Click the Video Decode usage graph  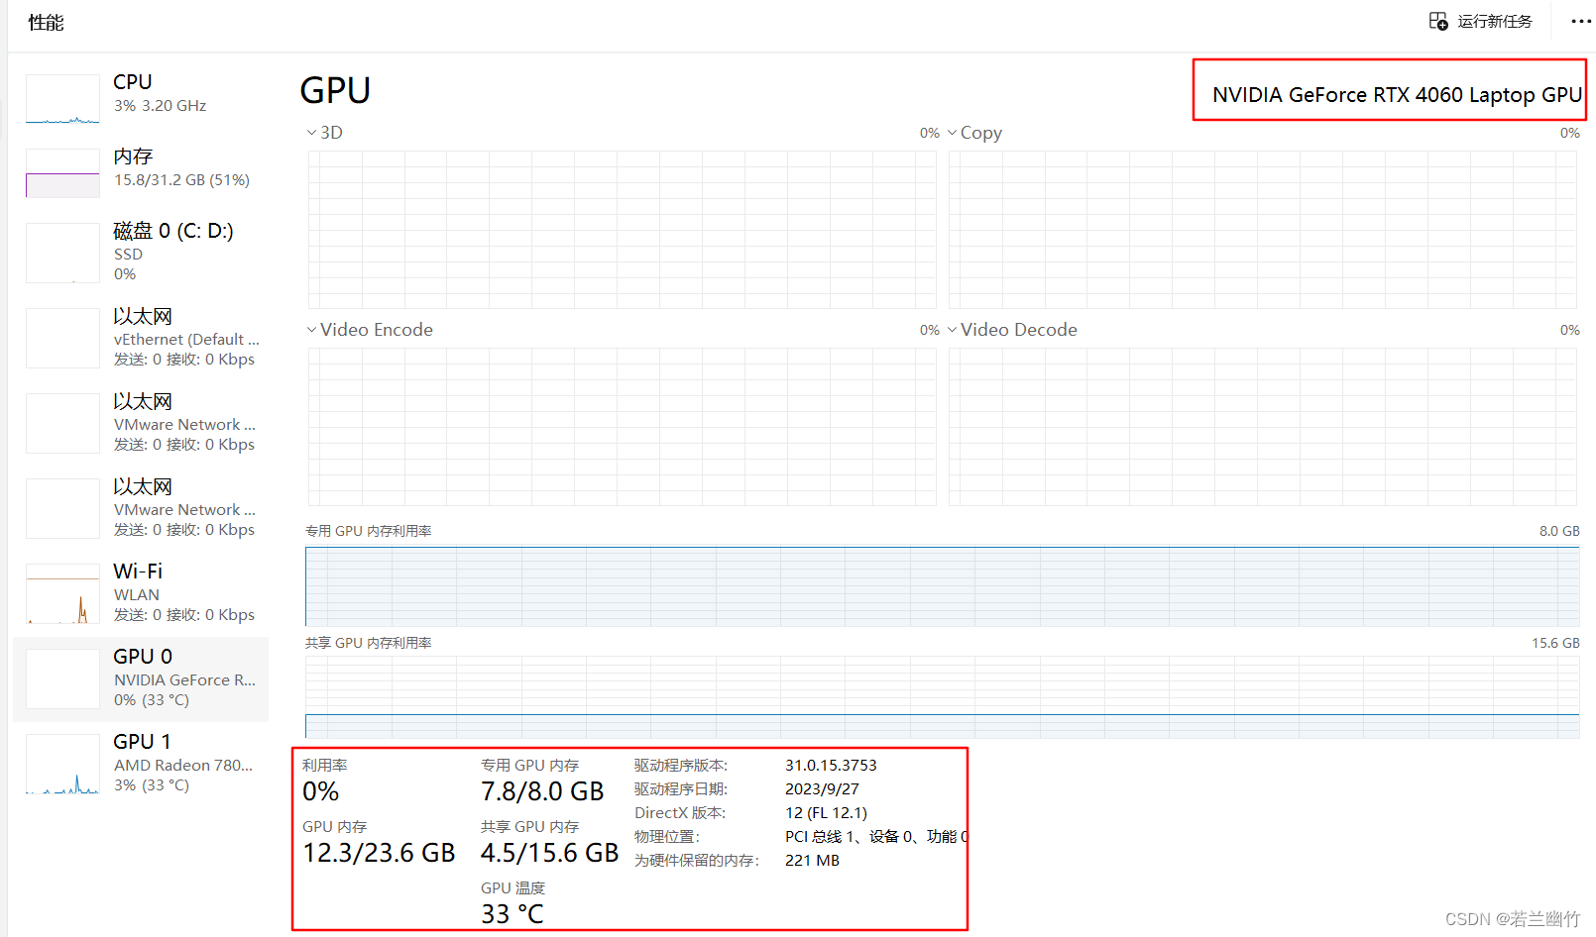tap(1263, 427)
